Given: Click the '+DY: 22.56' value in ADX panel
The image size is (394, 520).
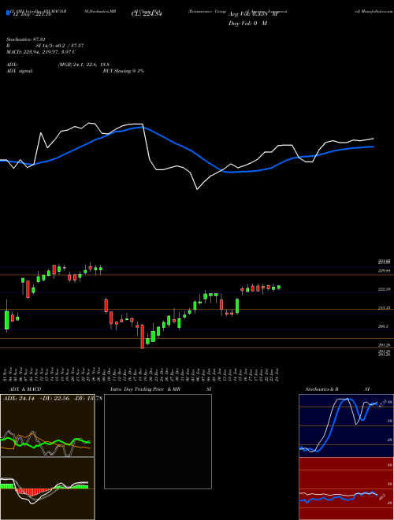Looking at the screenshot, I should point(54,399).
